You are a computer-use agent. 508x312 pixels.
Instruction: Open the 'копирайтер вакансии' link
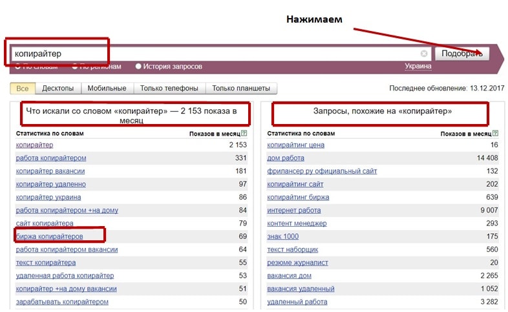[x=50, y=171]
